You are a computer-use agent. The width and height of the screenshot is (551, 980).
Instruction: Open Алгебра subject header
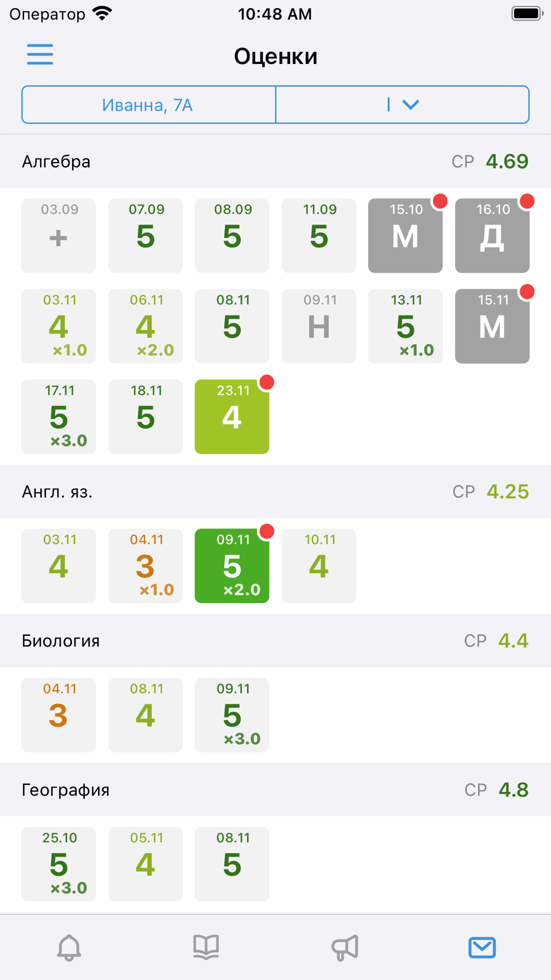coord(275,161)
